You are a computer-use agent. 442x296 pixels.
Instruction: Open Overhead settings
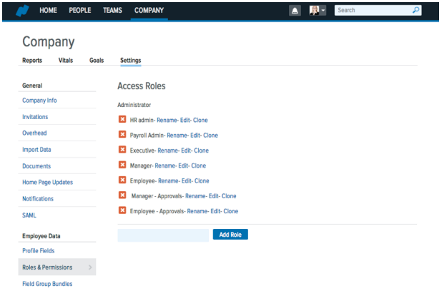34,133
